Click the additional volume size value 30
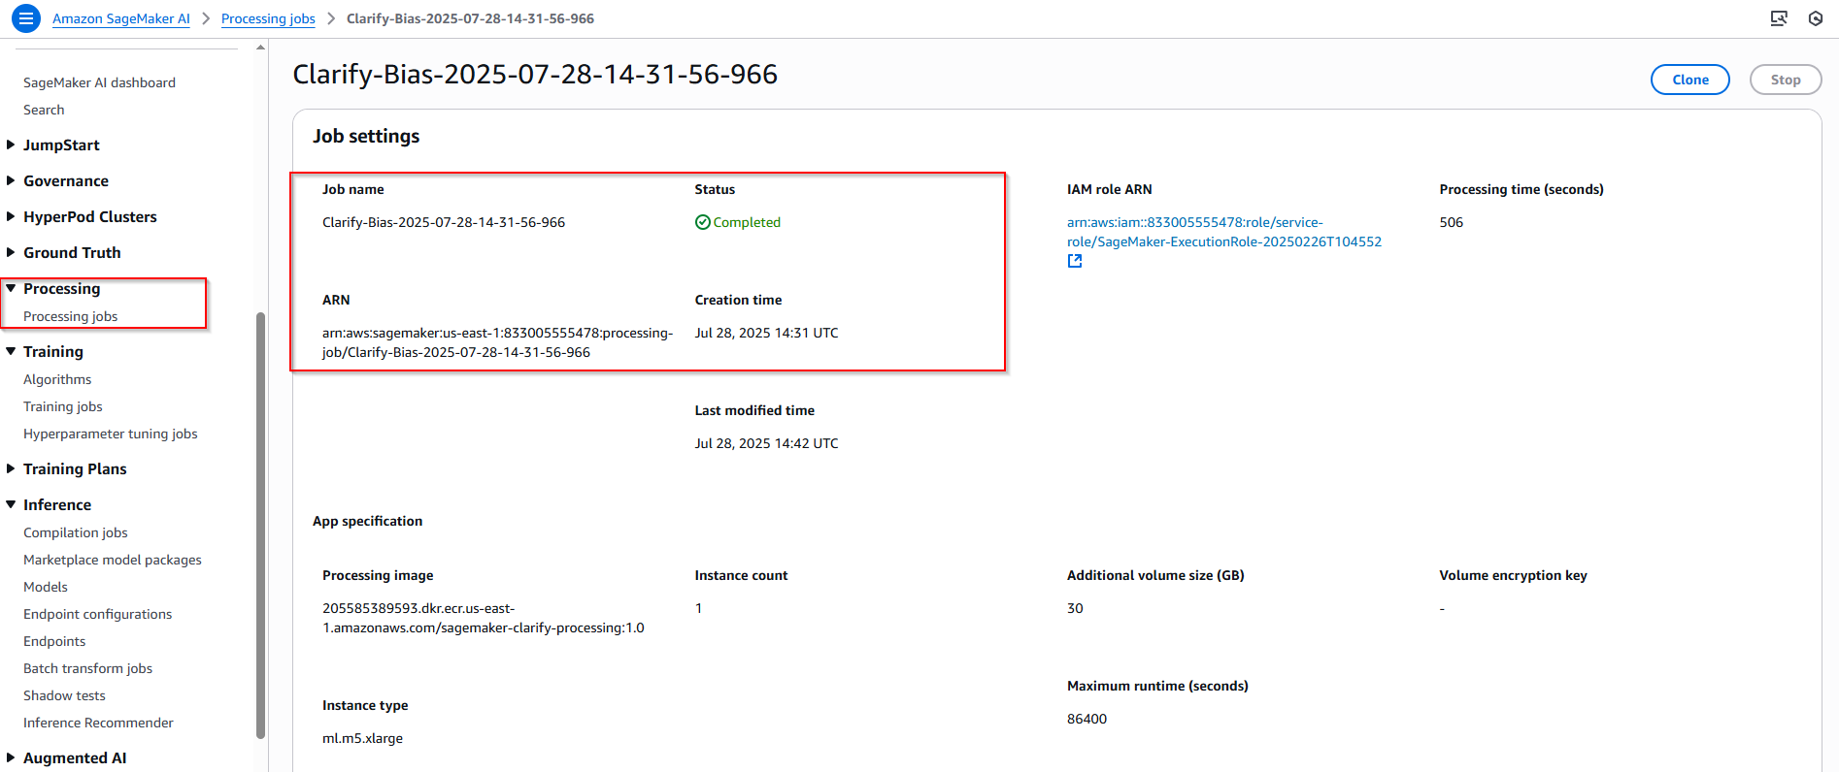Viewport: 1839px width, 772px height. 1075,608
